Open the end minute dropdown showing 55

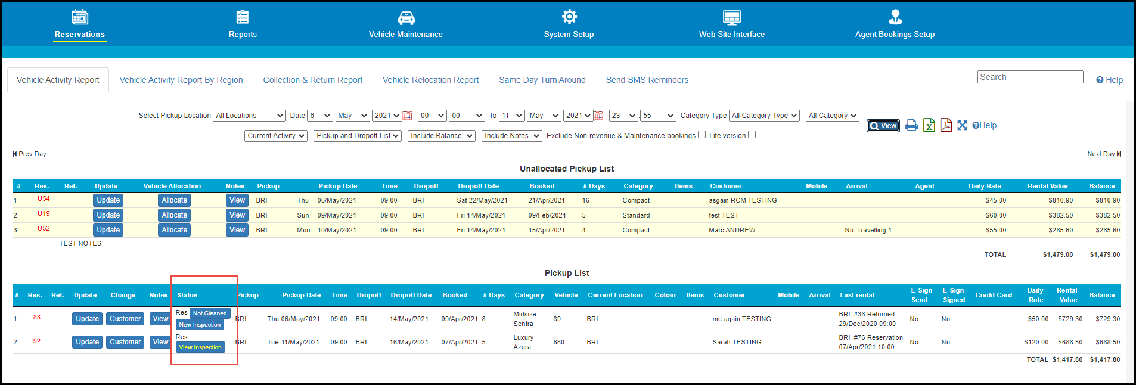658,116
